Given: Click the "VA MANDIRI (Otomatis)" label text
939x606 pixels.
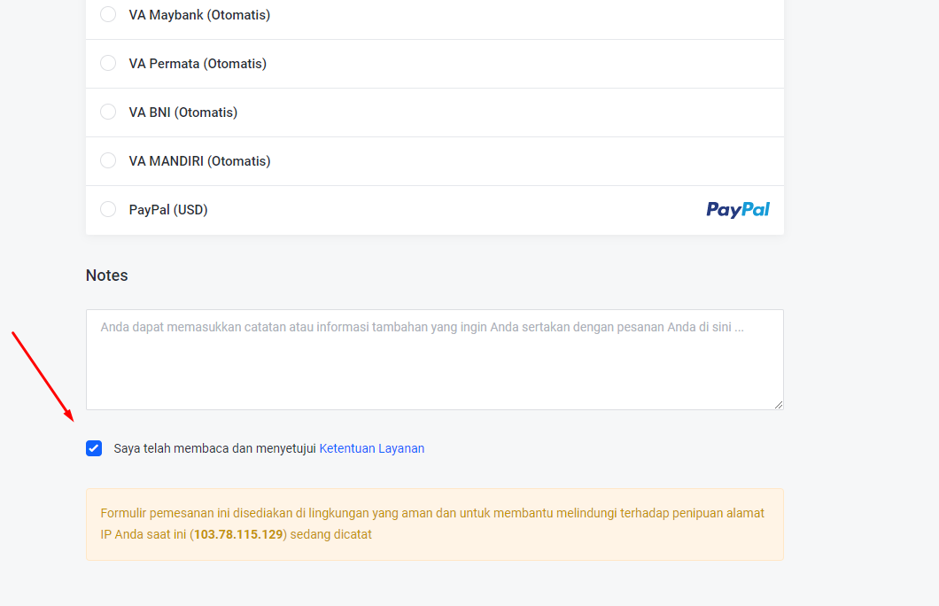Looking at the screenshot, I should (199, 161).
